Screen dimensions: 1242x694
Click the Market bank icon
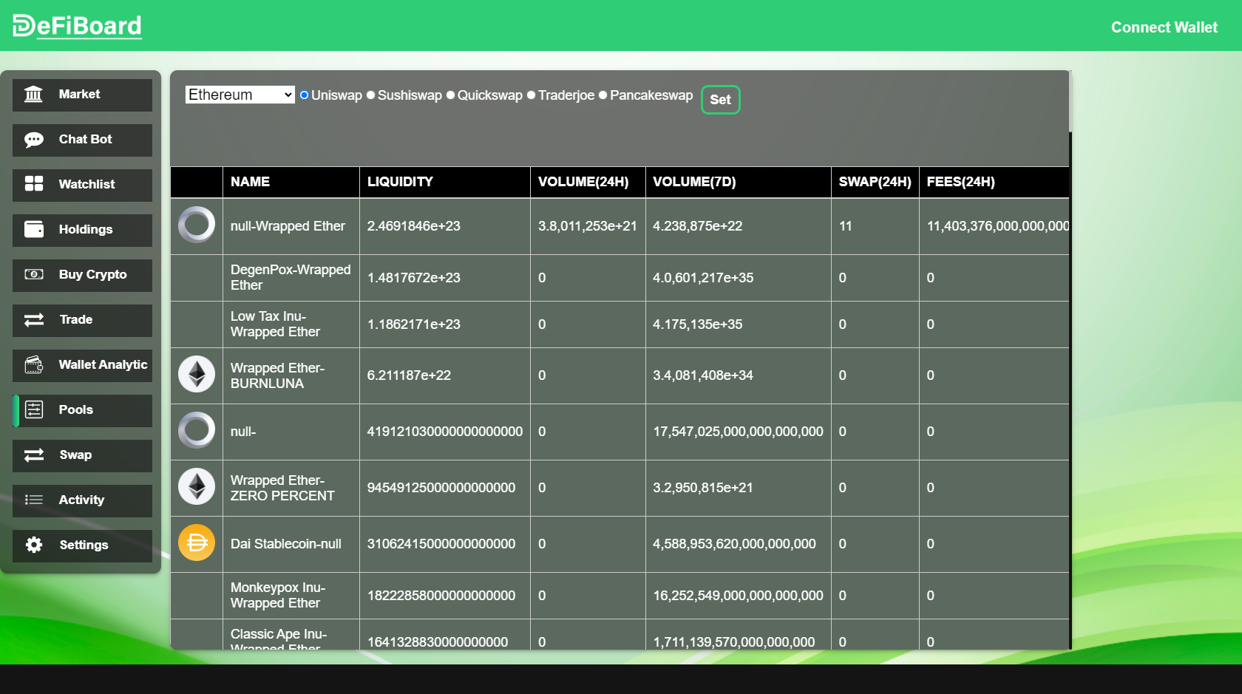[x=33, y=95]
